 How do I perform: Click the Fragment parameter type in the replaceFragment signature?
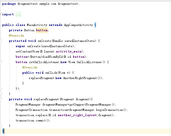pos(67,99)
